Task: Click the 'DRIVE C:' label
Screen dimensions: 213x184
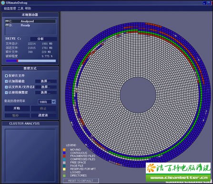Action: pos(13,39)
